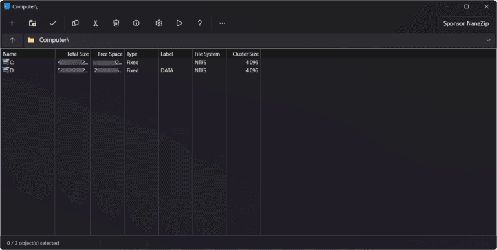This screenshot has height=250, width=497.
Task: Sort by the File System column header
Action: 209,54
